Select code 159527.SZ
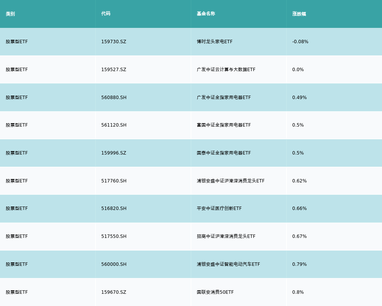Screen dimensions: 382x306 113,70
